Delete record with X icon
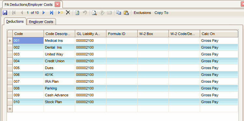Image resolution: width=244 pixels, height=121 pixels. pyautogui.click(x=68, y=13)
